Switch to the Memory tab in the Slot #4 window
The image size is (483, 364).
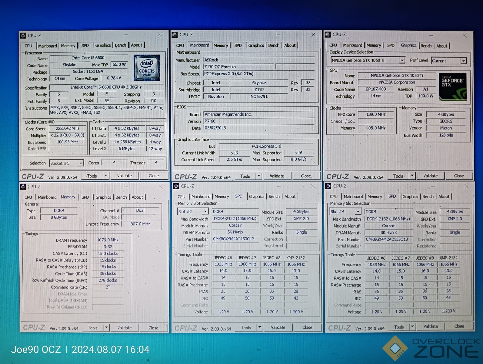coord(375,197)
